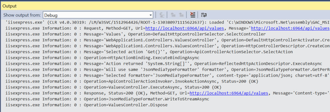The height and width of the screenshot is (112, 330).
Task: Select the line 'Action returned 'System.String[]''
Action: click(x=164, y=63)
